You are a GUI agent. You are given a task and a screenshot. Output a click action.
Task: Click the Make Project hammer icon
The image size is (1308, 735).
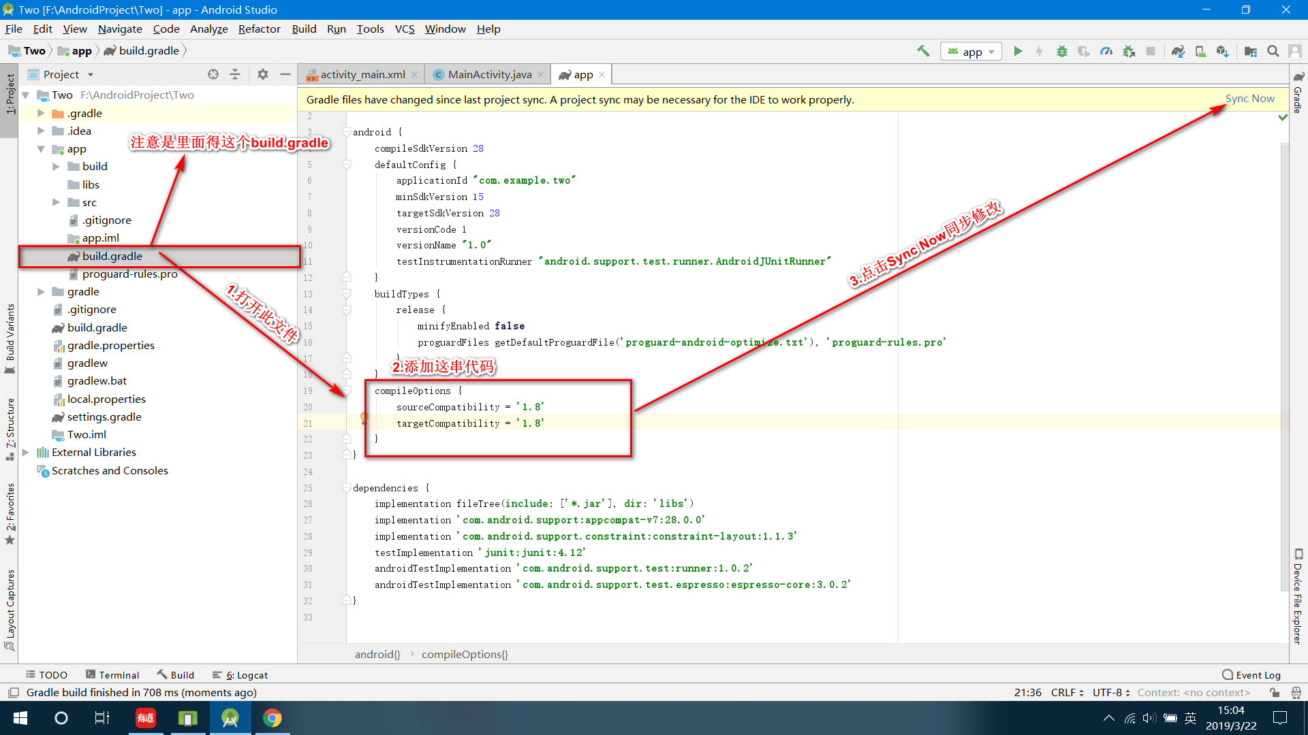[x=923, y=51]
